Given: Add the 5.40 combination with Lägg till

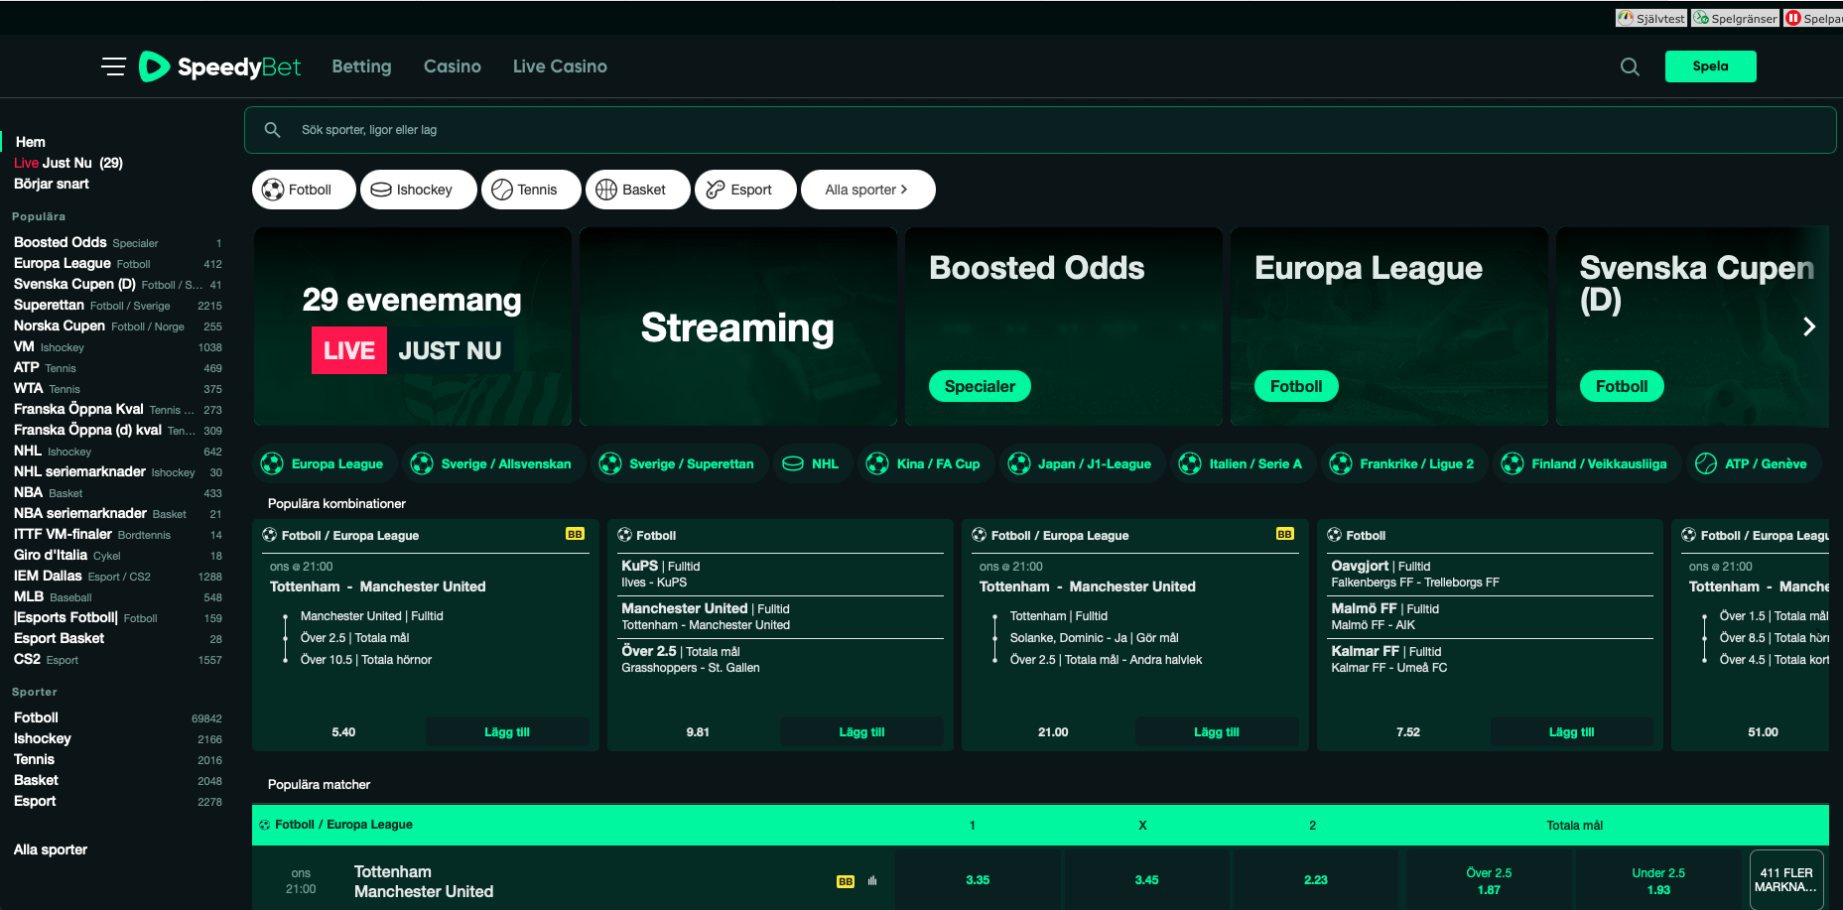Looking at the screenshot, I should [506, 732].
